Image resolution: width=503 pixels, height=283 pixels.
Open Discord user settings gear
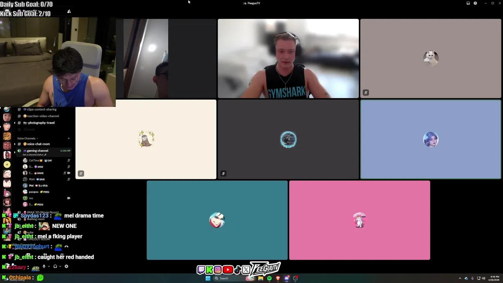66,266
